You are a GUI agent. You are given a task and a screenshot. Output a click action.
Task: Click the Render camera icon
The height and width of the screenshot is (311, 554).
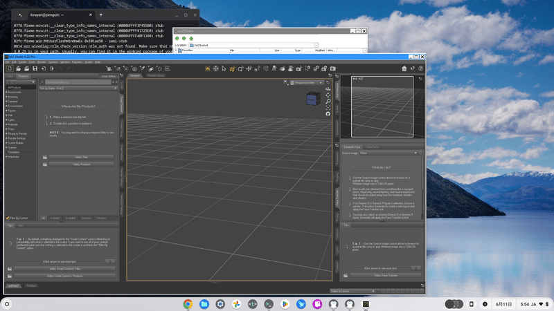[x=333, y=68]
